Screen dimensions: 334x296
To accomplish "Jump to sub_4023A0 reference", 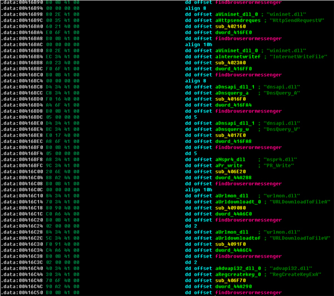I will 230,63.
